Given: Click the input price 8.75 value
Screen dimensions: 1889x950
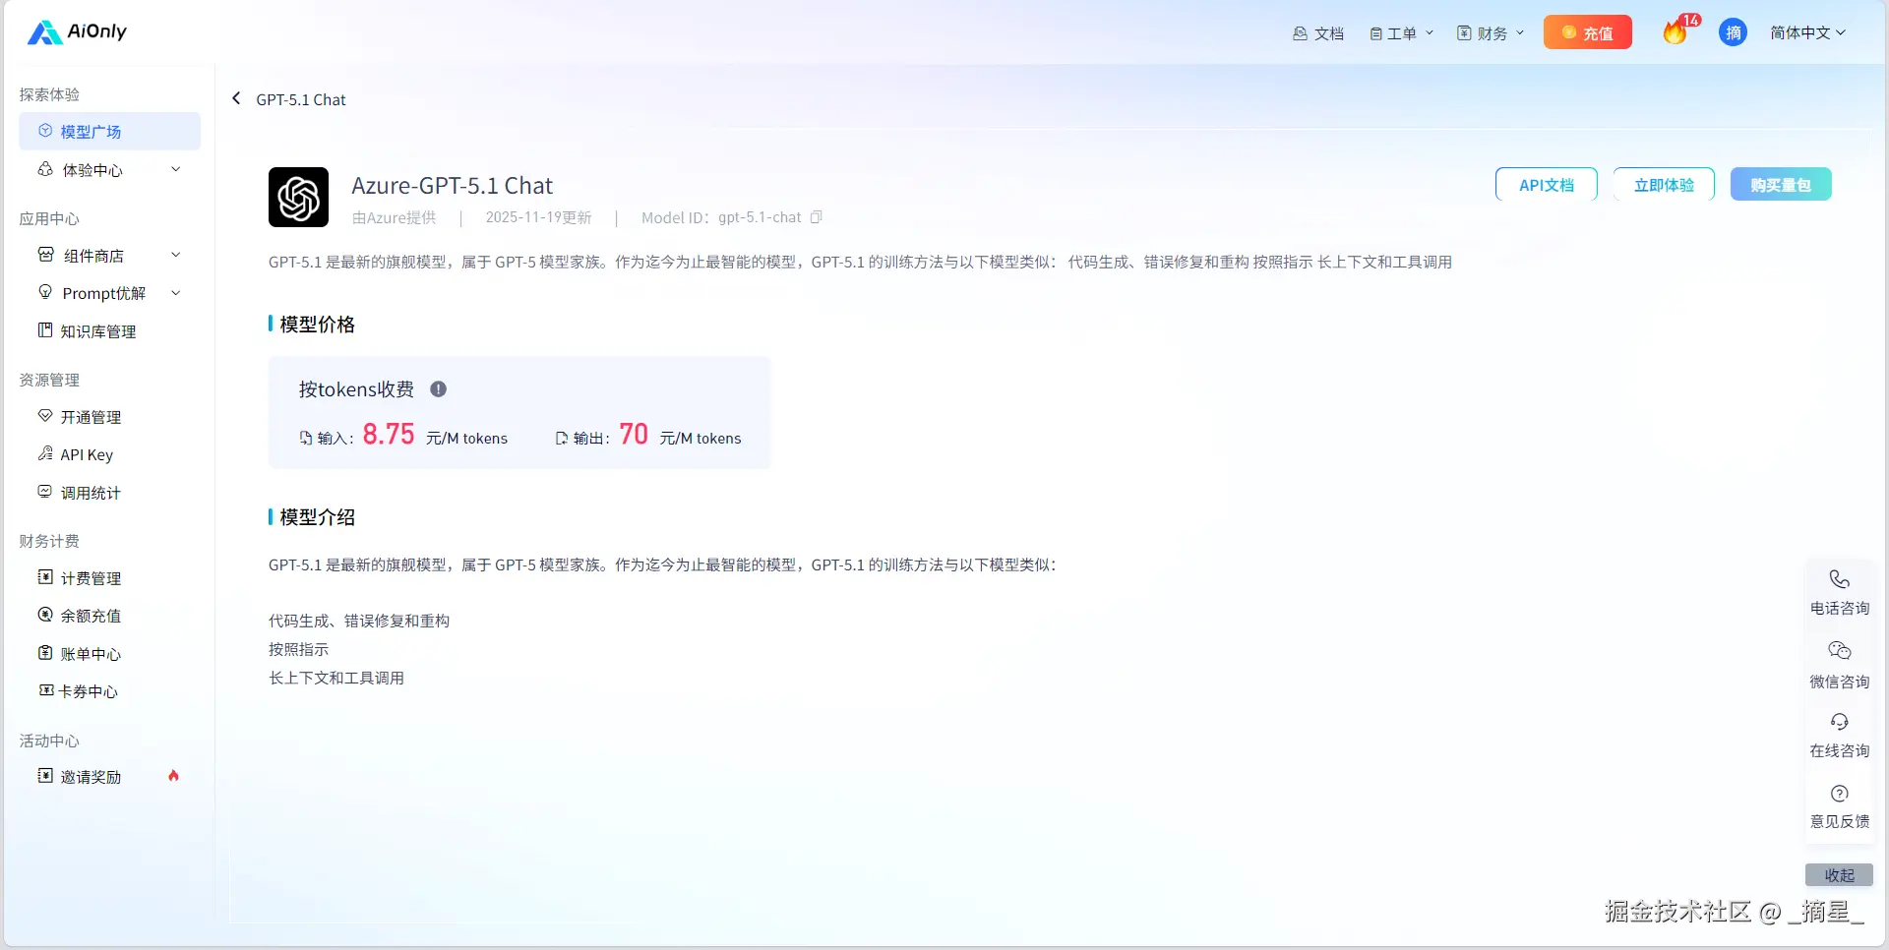Looking at the screenshot, I should [x=389, y=434].
